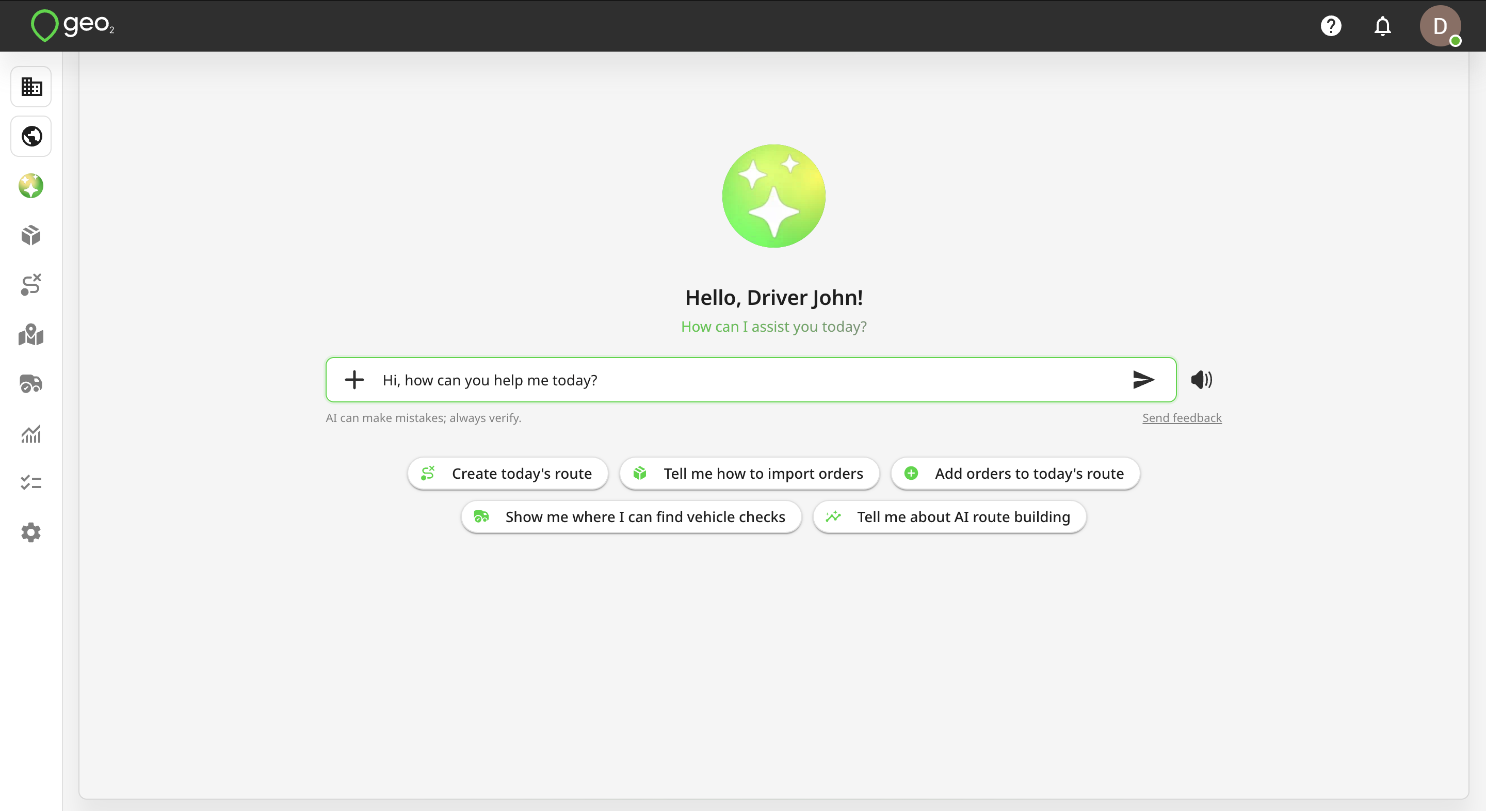1486x811 pixels.
Task: Click the plus attachment icon in chat box
Action: coord(354,380)
